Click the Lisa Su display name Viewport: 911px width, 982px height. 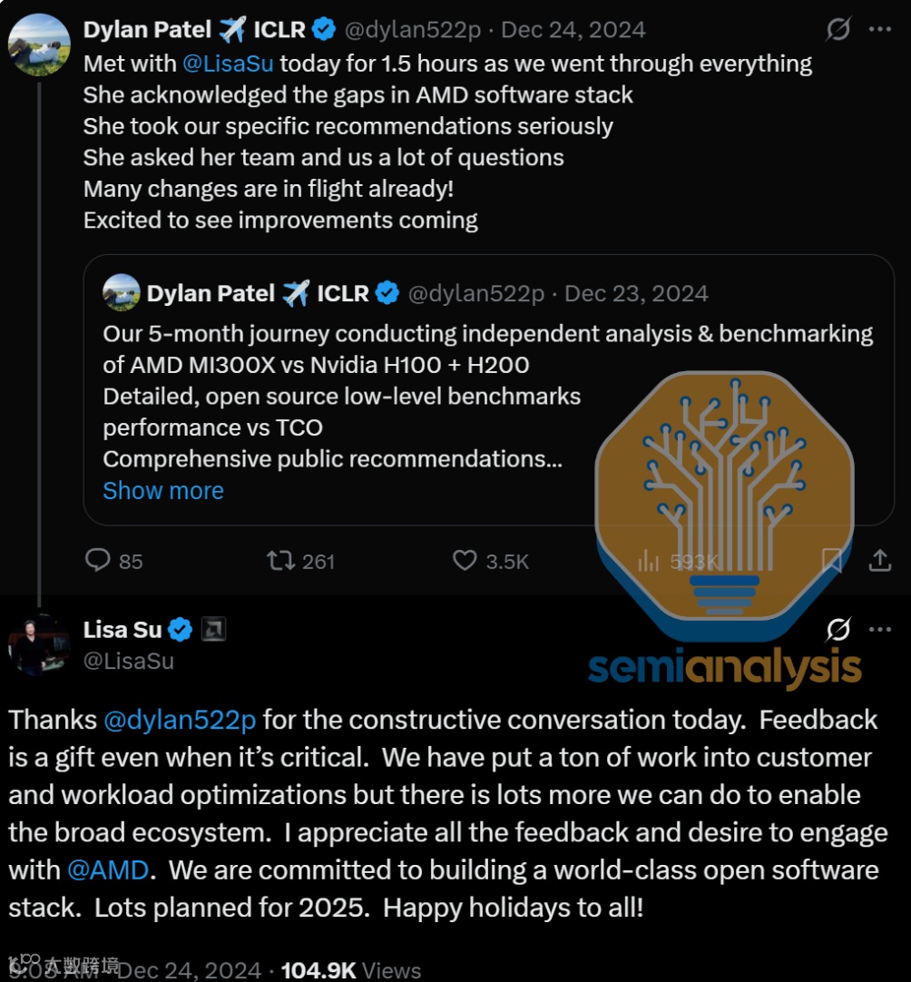click(x=122, y=629)
